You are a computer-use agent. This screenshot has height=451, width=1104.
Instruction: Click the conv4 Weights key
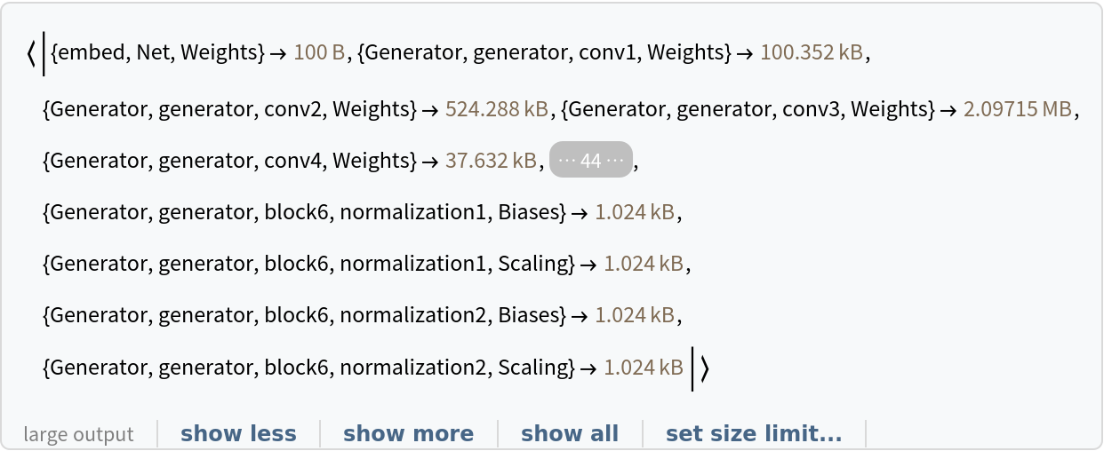tap(228, 161)
